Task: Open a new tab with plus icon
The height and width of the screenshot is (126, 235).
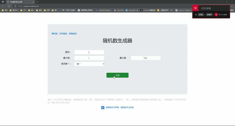Action: [x=37, y=2]
